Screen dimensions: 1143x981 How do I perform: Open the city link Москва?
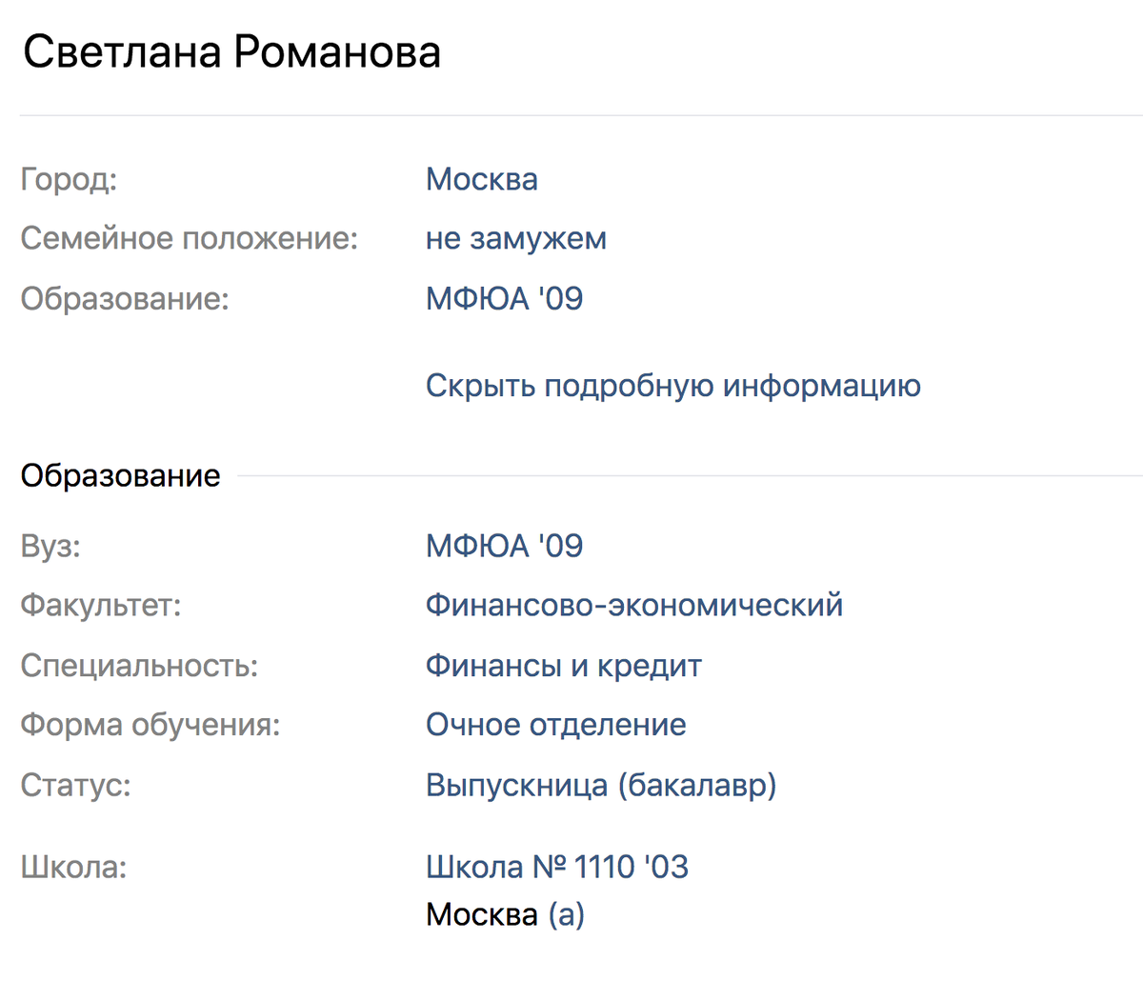[x=482, y=179]
